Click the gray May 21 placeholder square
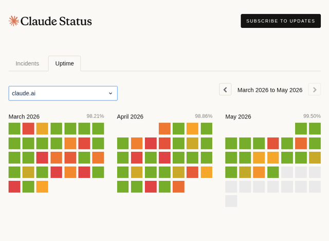This screenshot has height=241, width=329. 287,173
